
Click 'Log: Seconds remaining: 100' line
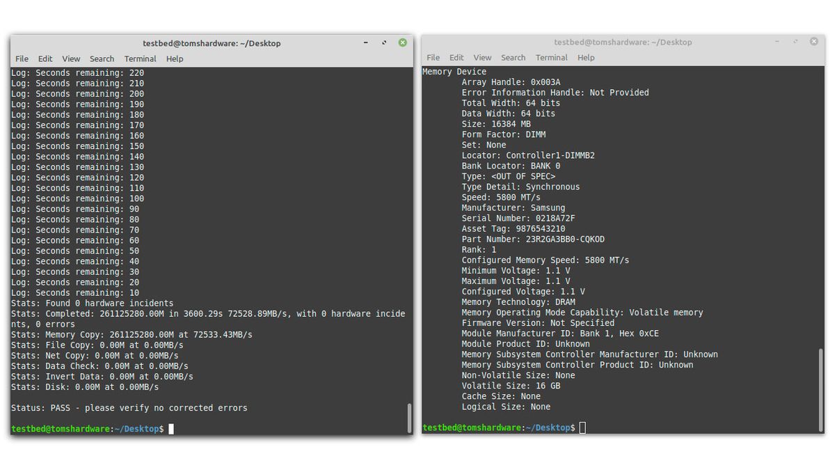click(77, 198)
